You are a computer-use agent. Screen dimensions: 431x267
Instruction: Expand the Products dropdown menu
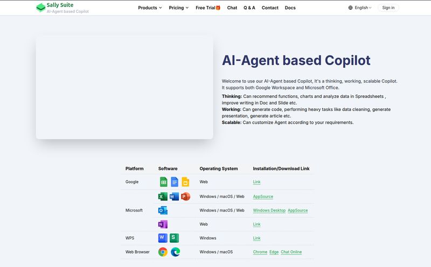click(x=150, y=8)
